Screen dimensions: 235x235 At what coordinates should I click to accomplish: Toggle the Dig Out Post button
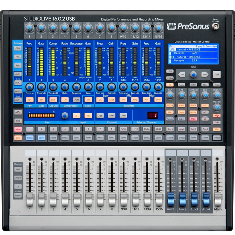(53, 100)
